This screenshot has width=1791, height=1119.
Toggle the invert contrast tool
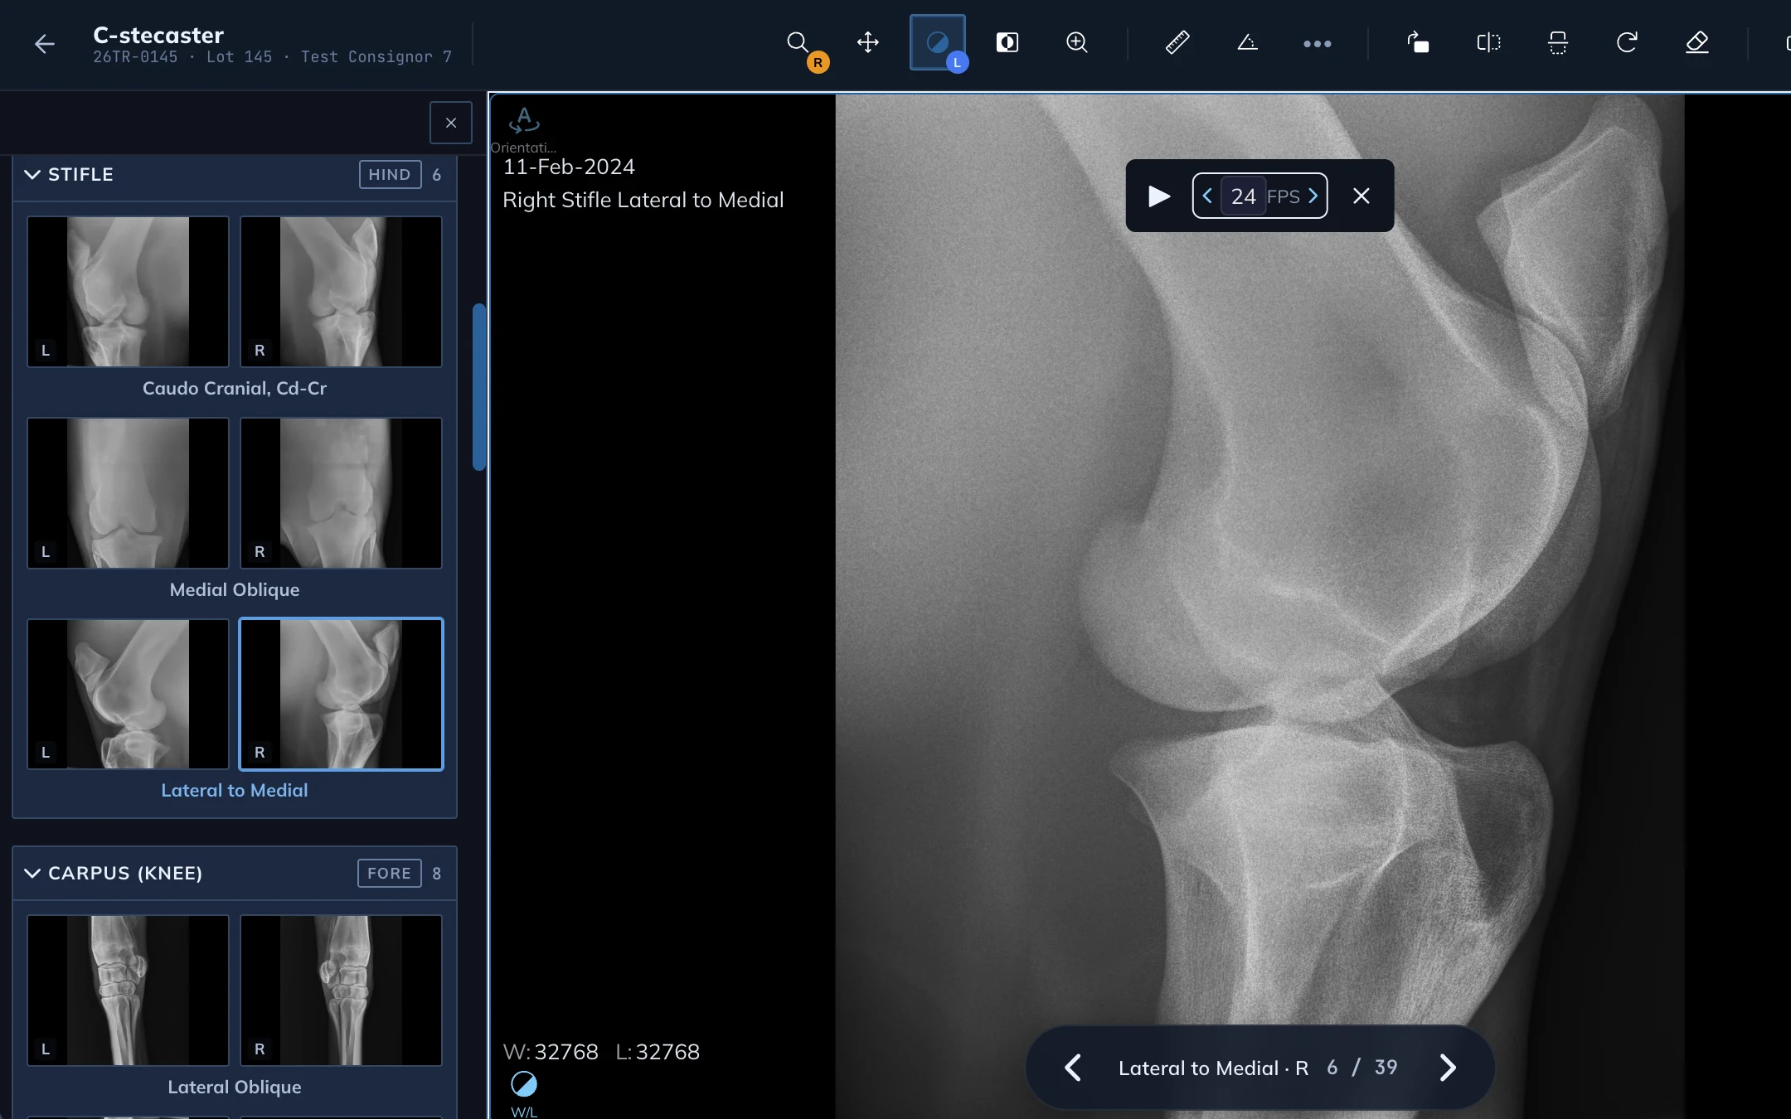click(x=1007, y=42)
